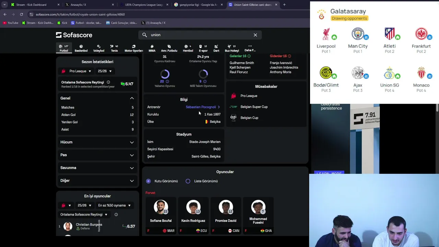This screenshot has height=247, width=439.
Task: Select the Motor Sporları icon
Action: pyautogui.click(x=134, y=48)
